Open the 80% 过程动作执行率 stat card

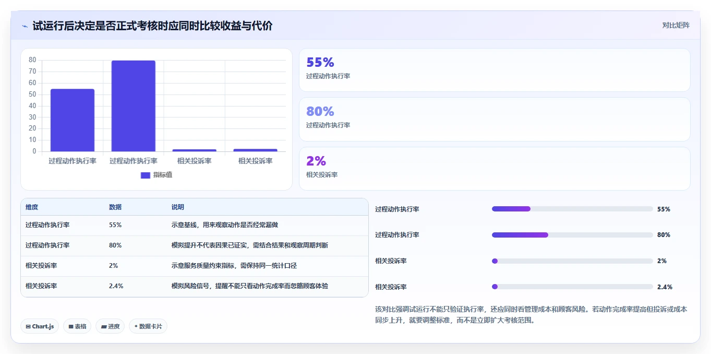pyautogui.click(x=495, y=119)
